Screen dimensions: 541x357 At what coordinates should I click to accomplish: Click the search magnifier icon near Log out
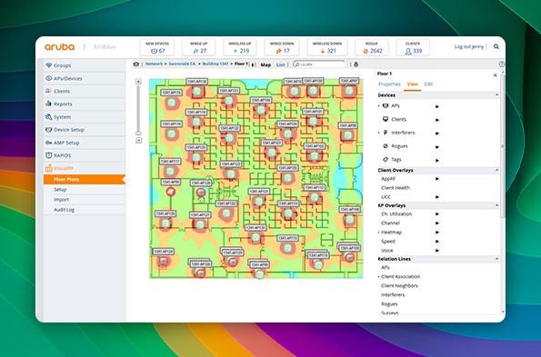(496, 46)
